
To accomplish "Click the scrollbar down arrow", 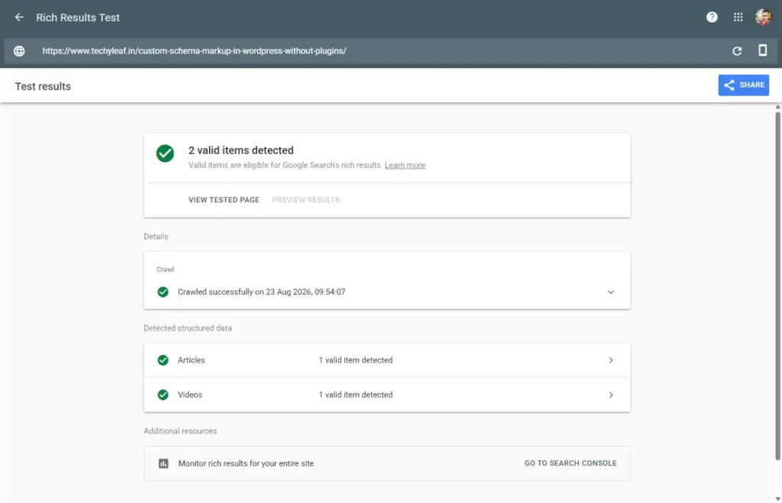I will [x=777, y=498].
